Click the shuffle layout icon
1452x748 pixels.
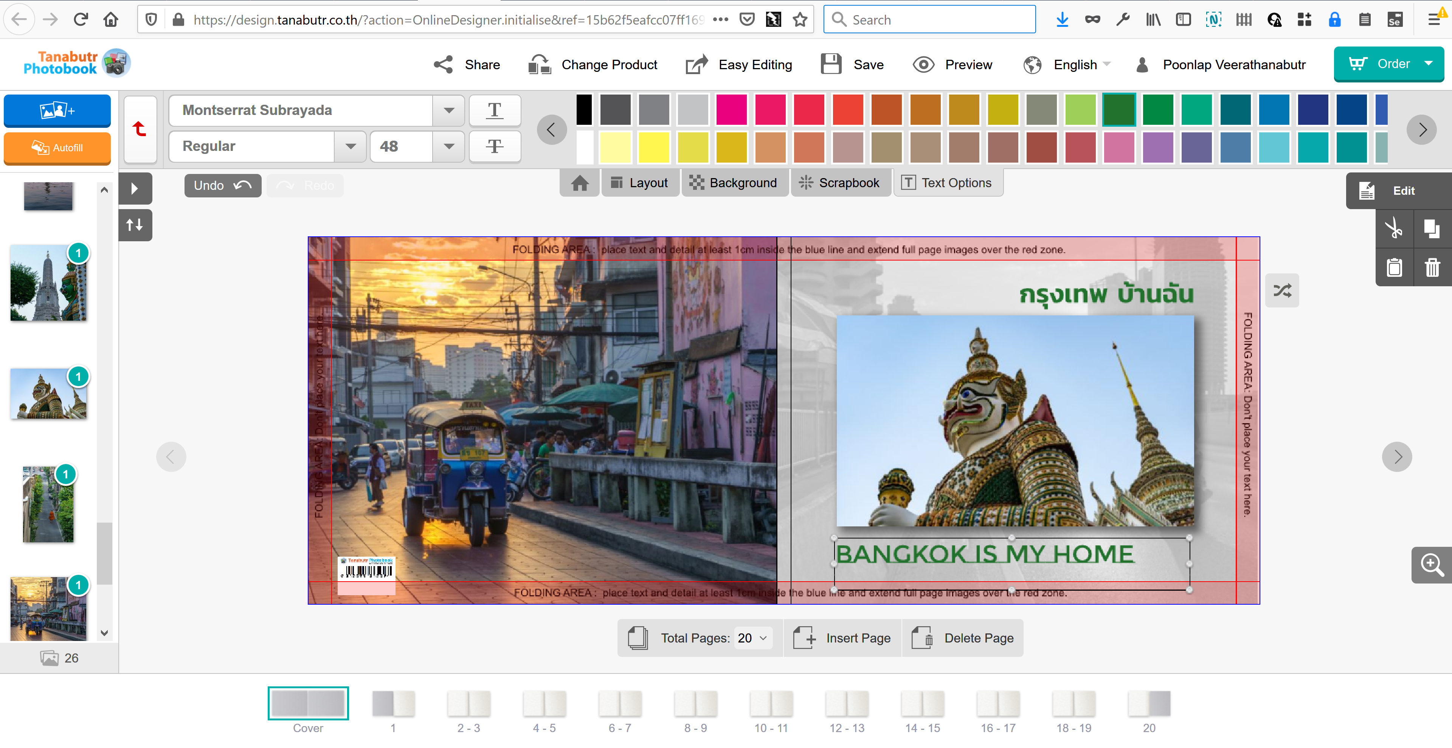(x=1282, y=291)
